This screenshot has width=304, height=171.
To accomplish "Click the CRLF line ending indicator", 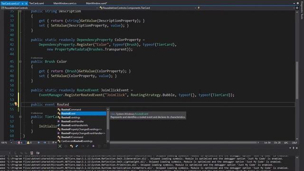I will point(294,142).
